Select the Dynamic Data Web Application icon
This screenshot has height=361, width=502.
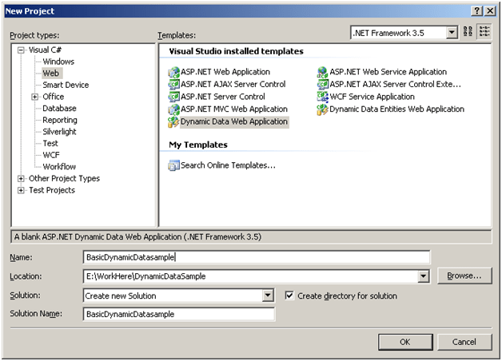pyautogui.click(x=173, y=122)
